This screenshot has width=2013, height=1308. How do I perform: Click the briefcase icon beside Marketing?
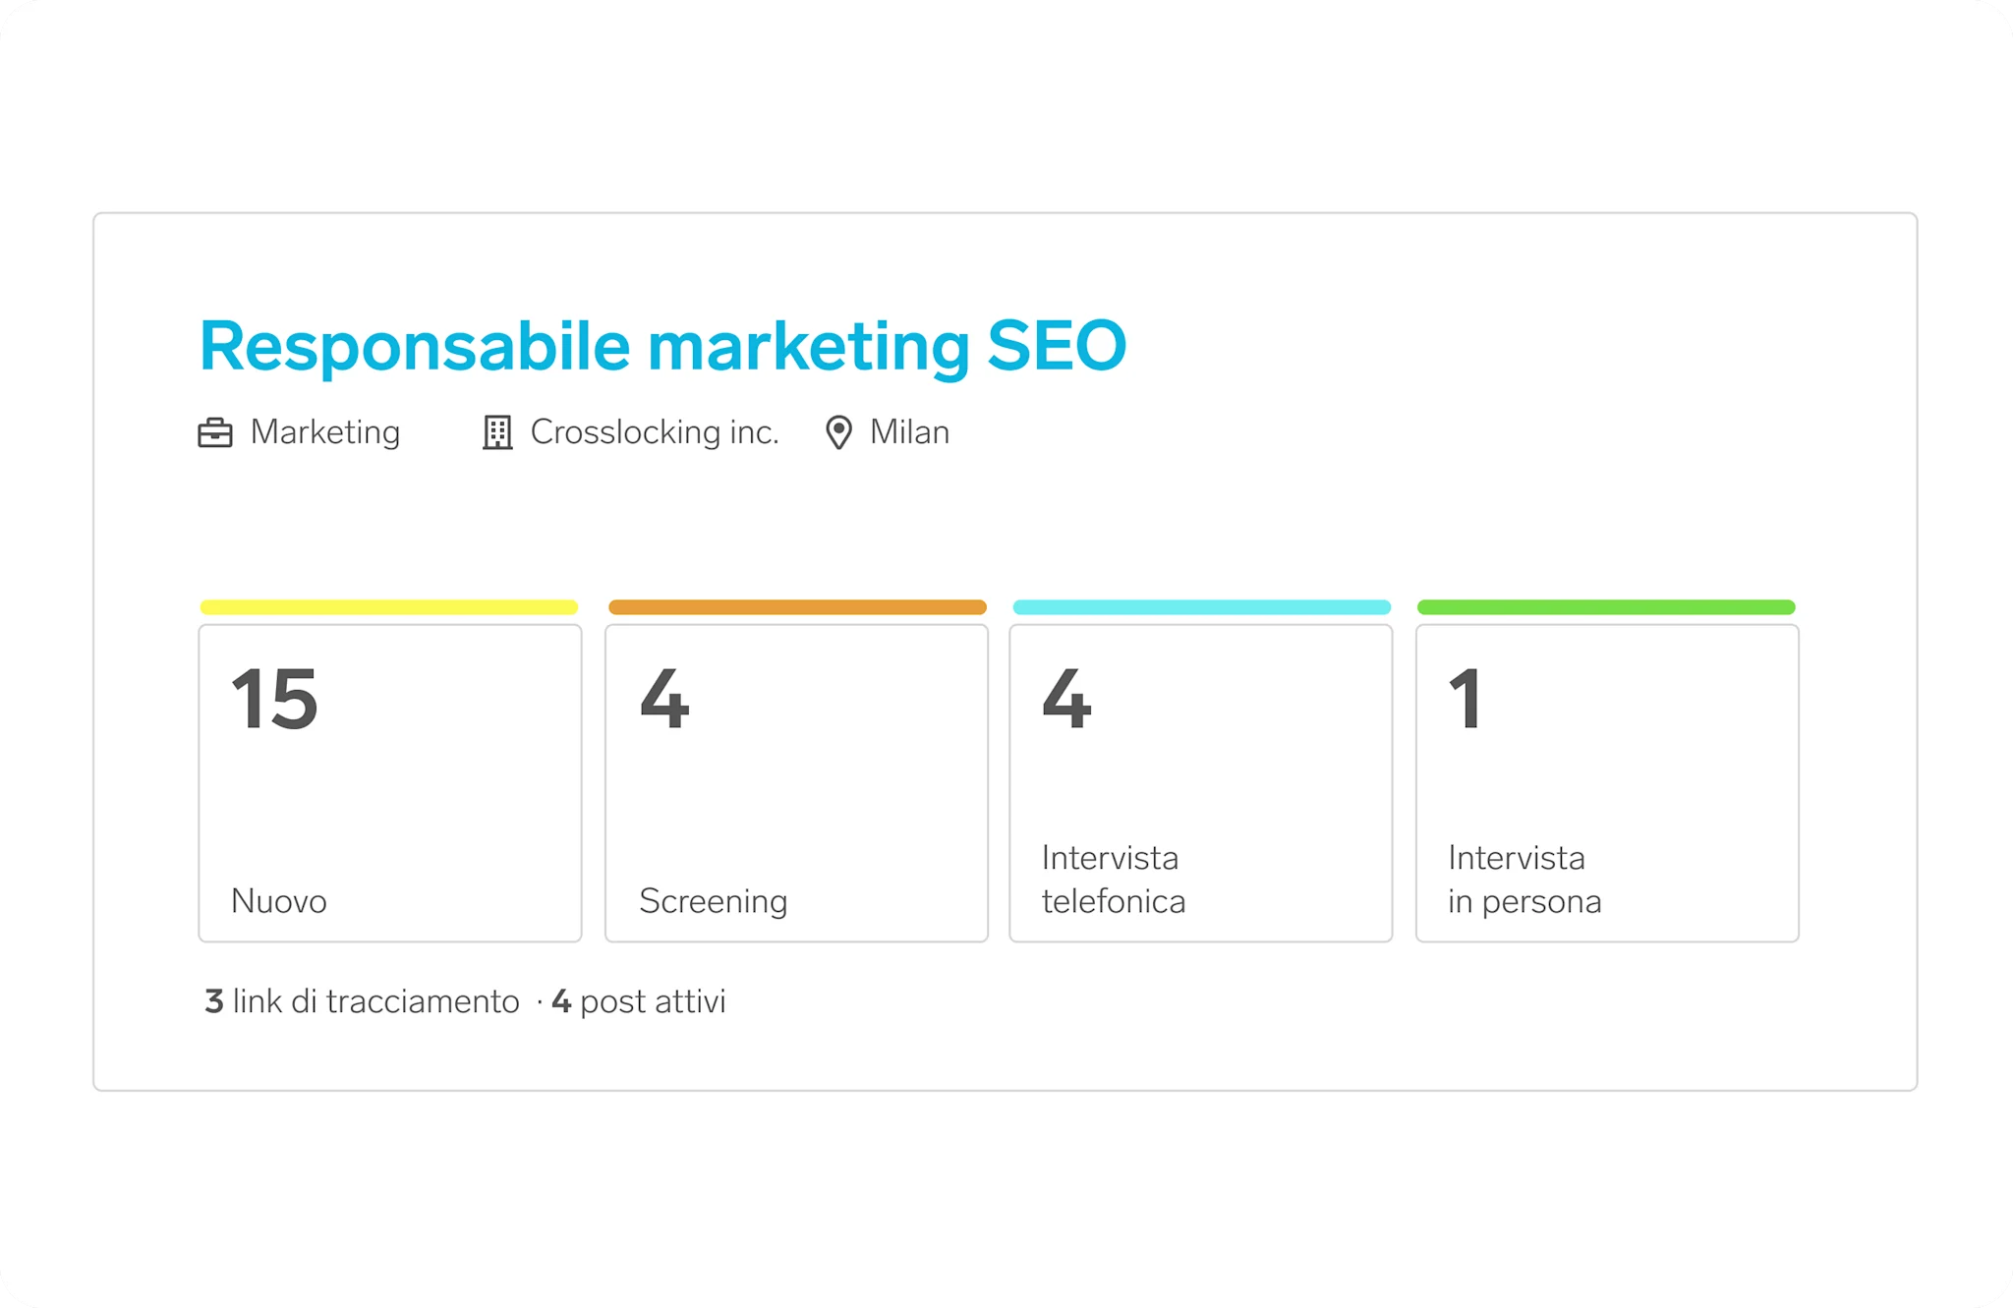coord(215,432)
